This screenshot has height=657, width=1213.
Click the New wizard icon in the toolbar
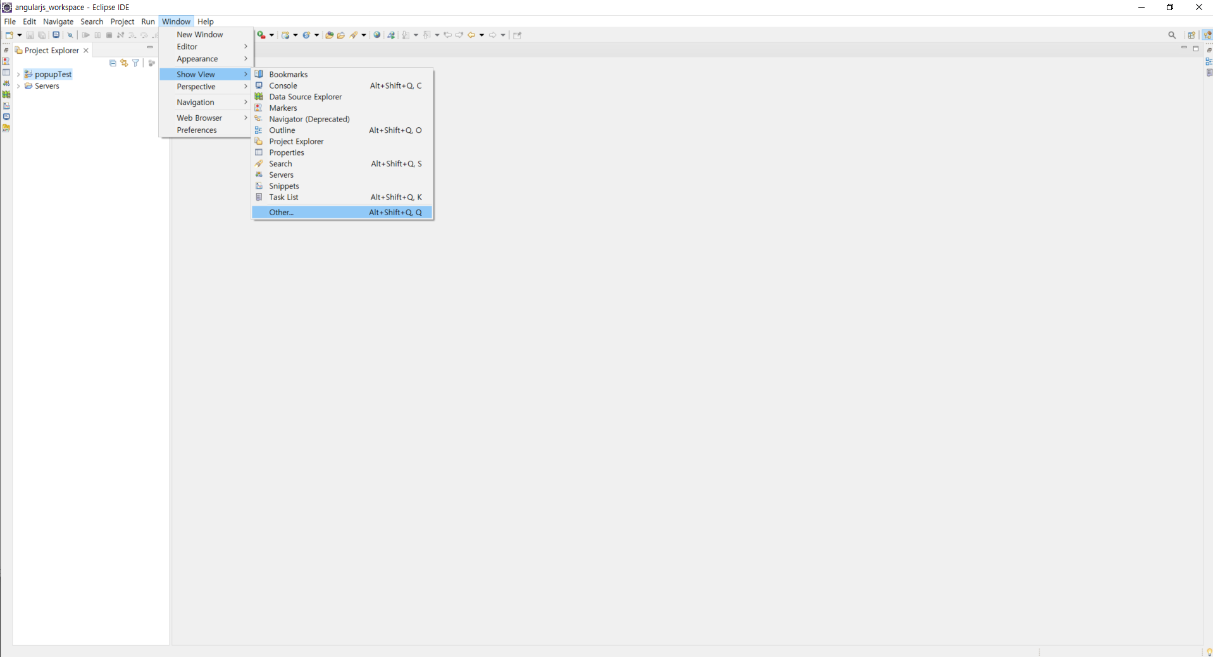9,35
